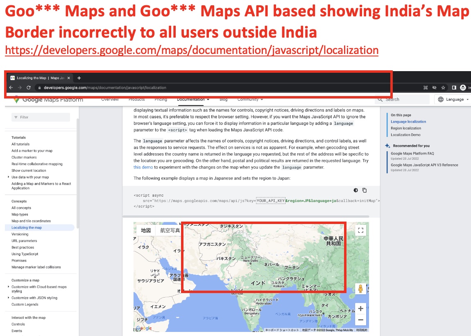
Task: Open the Overview nav item
Action: (110, 99)
